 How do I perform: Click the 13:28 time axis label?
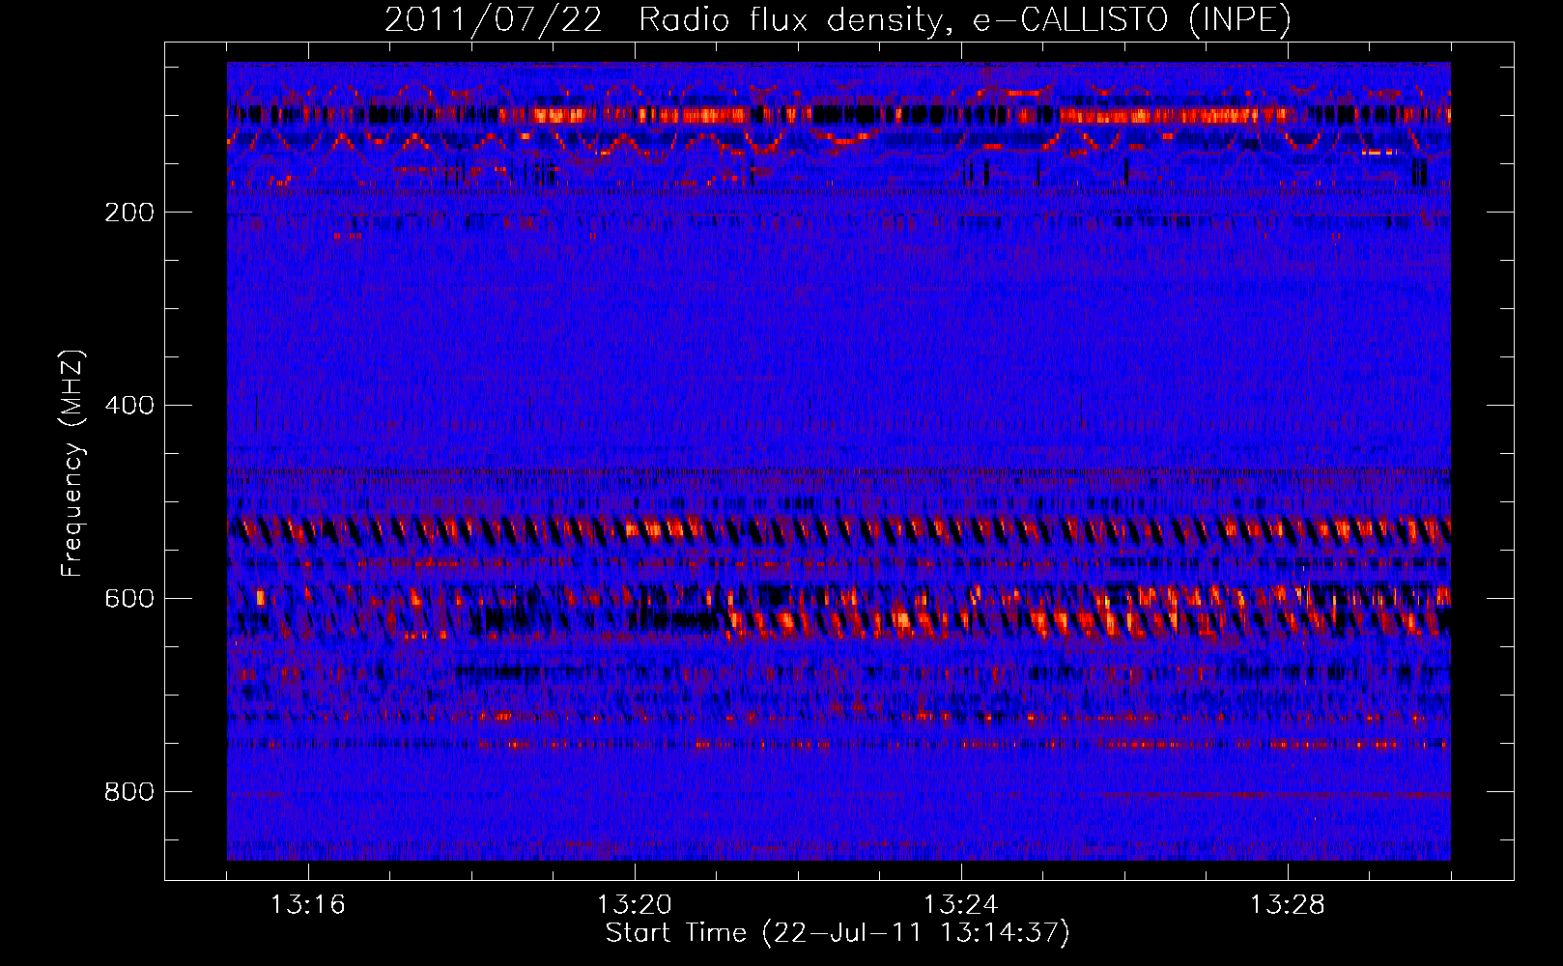pyautogui.click(x=1288, y=905)
